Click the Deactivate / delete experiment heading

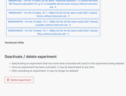tap(30, 57)
